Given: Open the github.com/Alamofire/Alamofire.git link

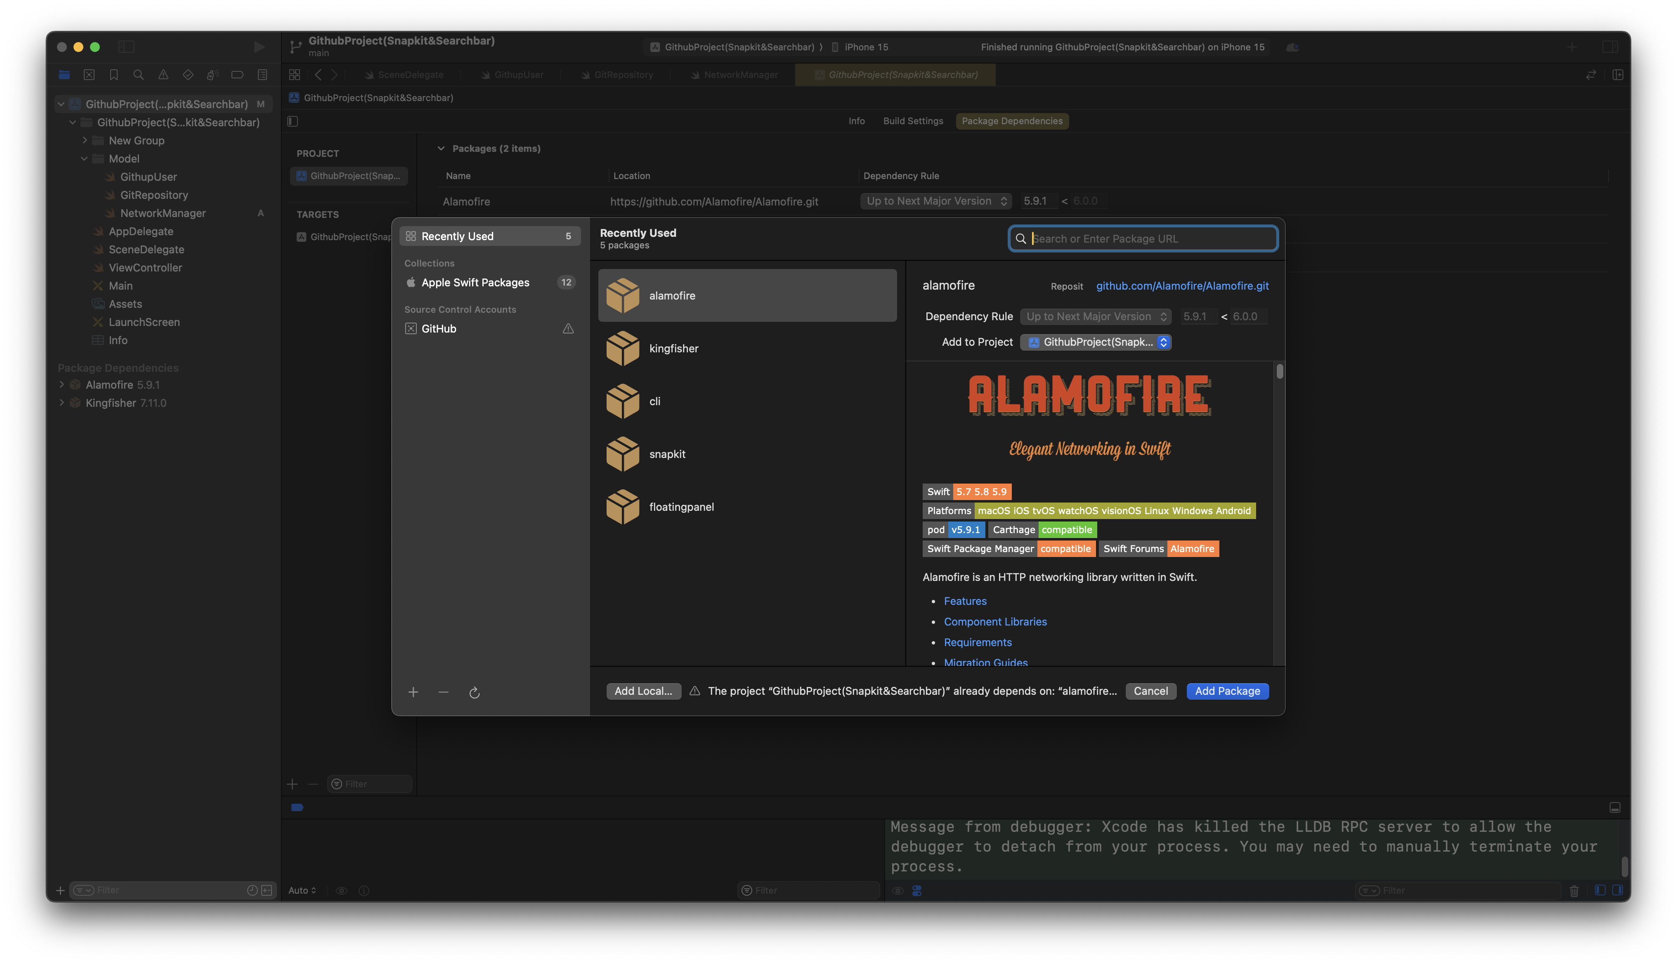Looking at the screenshot, I should click(x=1182, y=286).
